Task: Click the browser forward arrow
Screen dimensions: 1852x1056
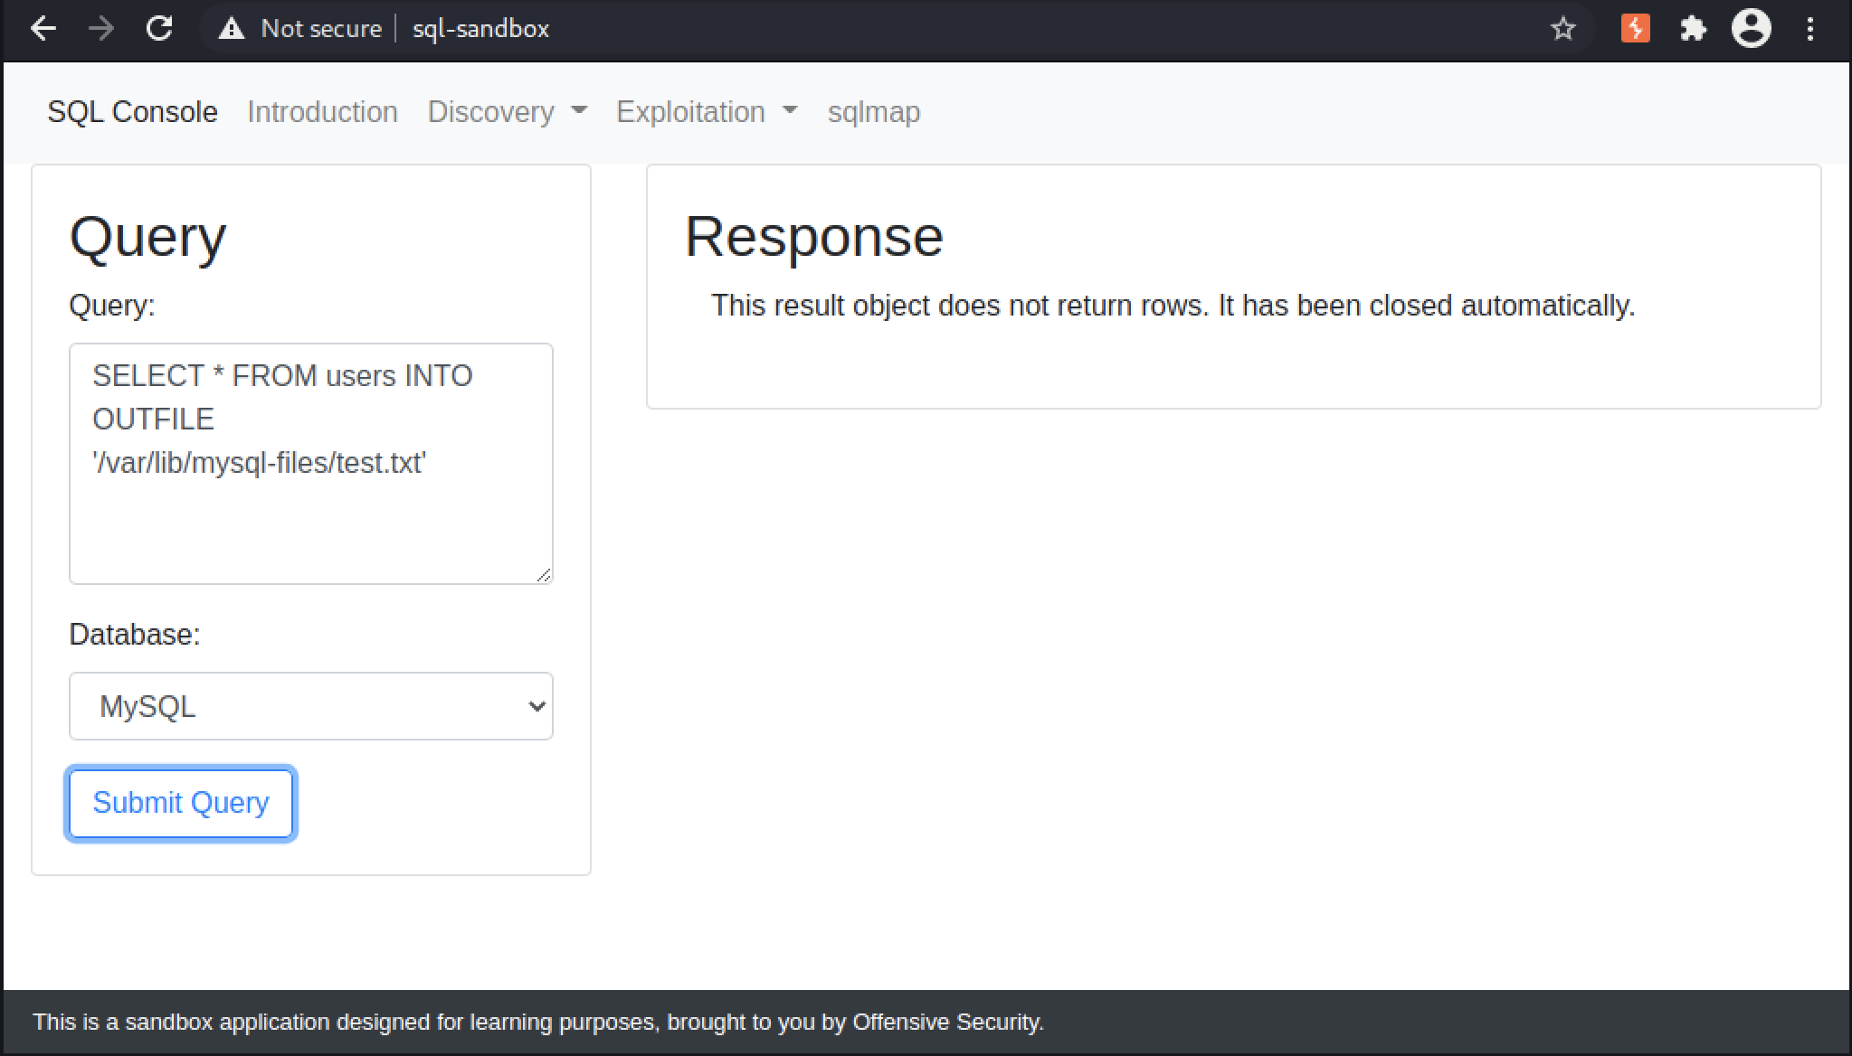Action: click(101, 29)
